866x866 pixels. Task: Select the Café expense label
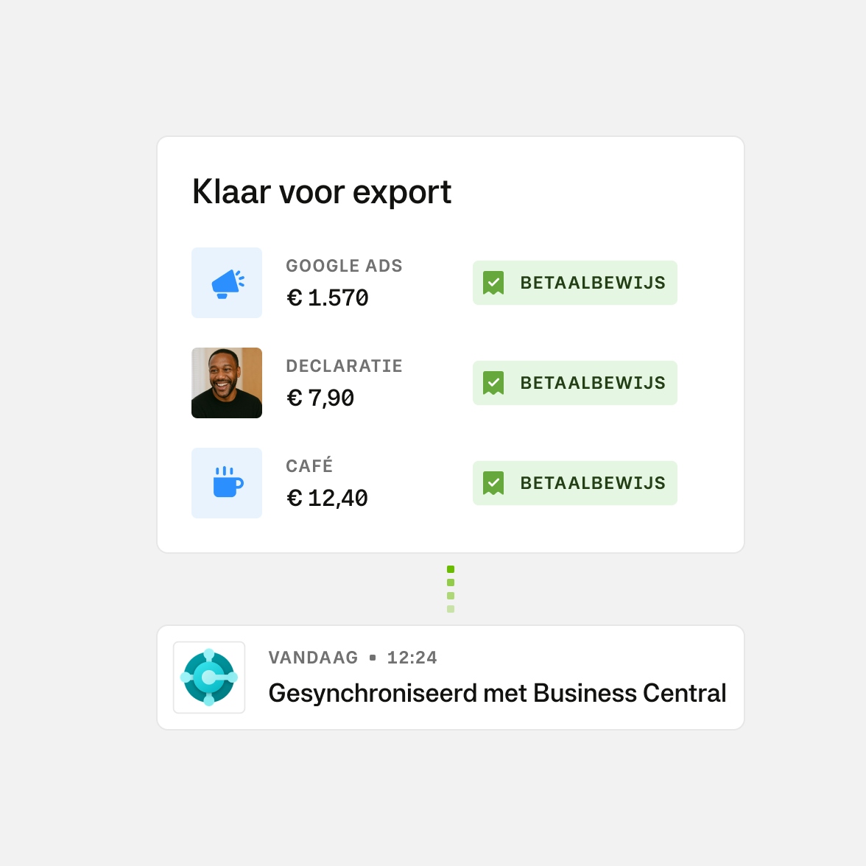309,466
